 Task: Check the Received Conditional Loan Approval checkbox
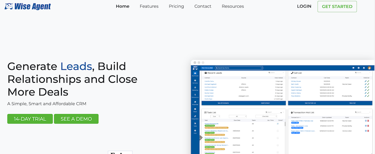(277, 138)
